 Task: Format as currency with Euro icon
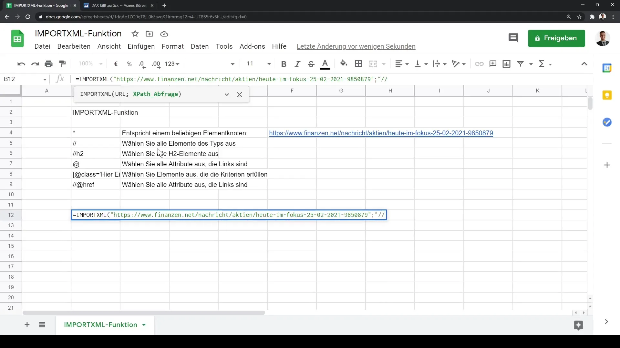116,64
